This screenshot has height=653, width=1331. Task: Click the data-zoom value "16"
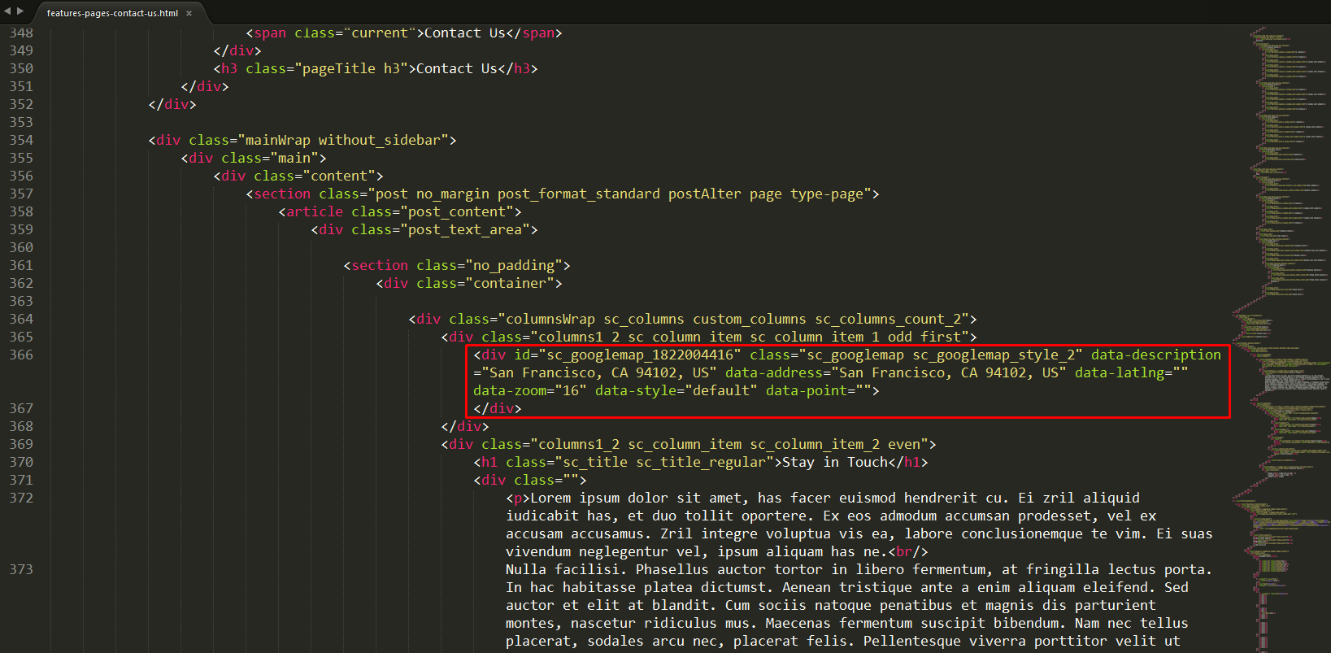570,390
